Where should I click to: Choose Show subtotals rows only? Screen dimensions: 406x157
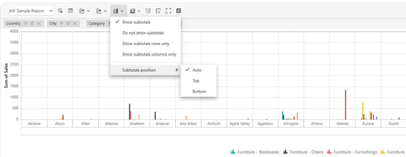pyautogui.click(x=146, y=43)
